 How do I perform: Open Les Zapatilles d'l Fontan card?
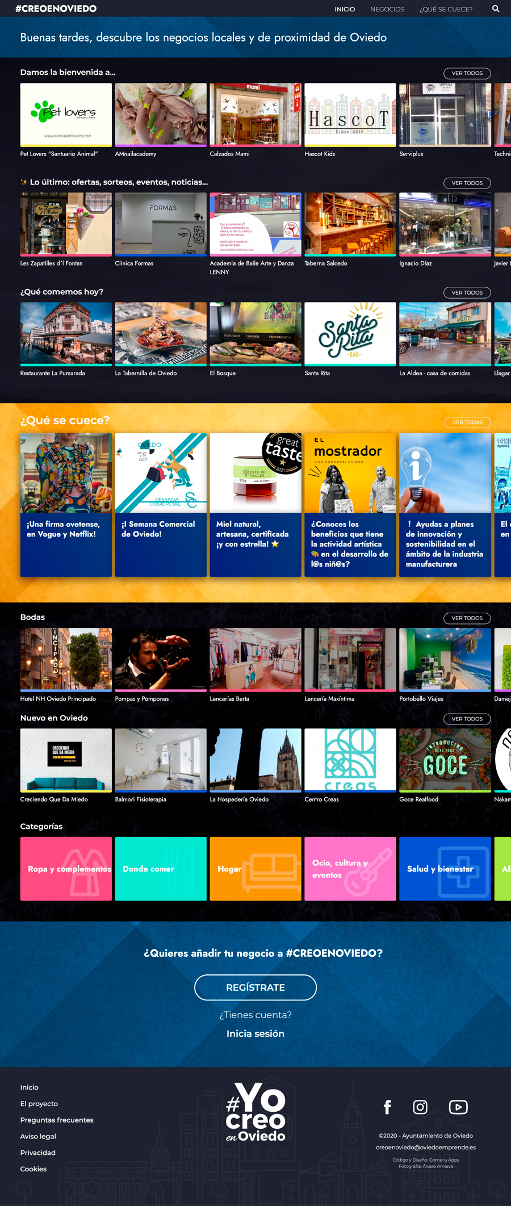(x=66, y=230)
